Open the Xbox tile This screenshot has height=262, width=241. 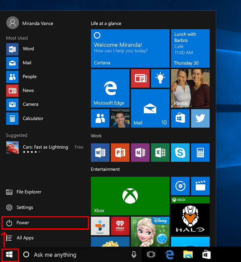(x=130, y=196)
